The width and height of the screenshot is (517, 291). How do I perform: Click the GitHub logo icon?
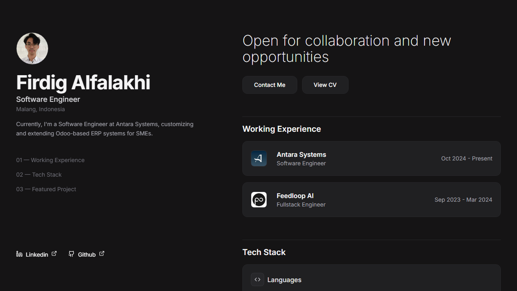(x=71, y=254)
